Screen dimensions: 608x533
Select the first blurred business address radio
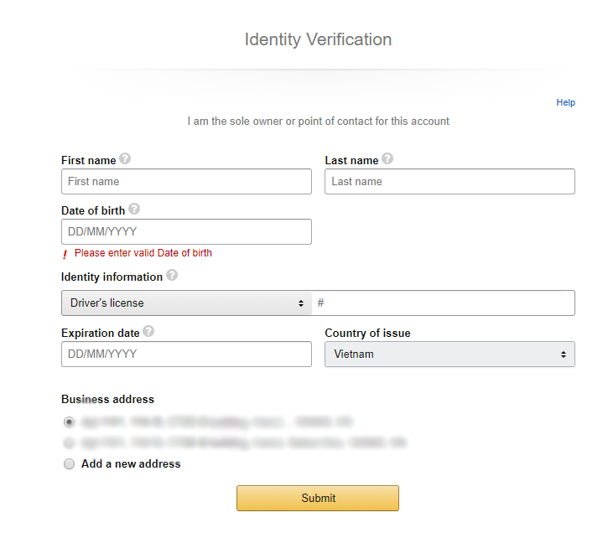coord(69,422)
